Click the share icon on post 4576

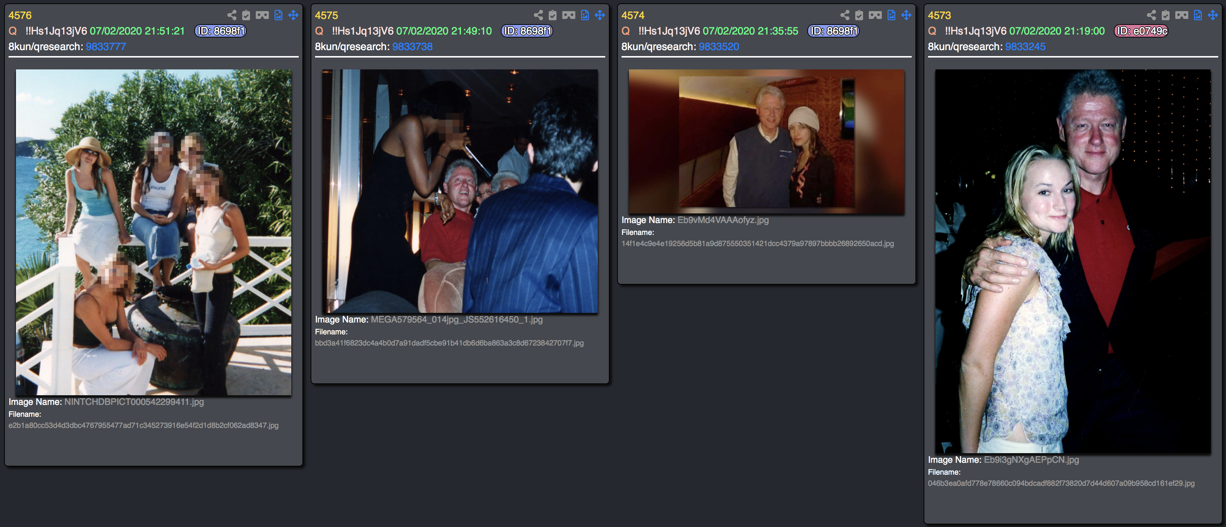(232, 15)
